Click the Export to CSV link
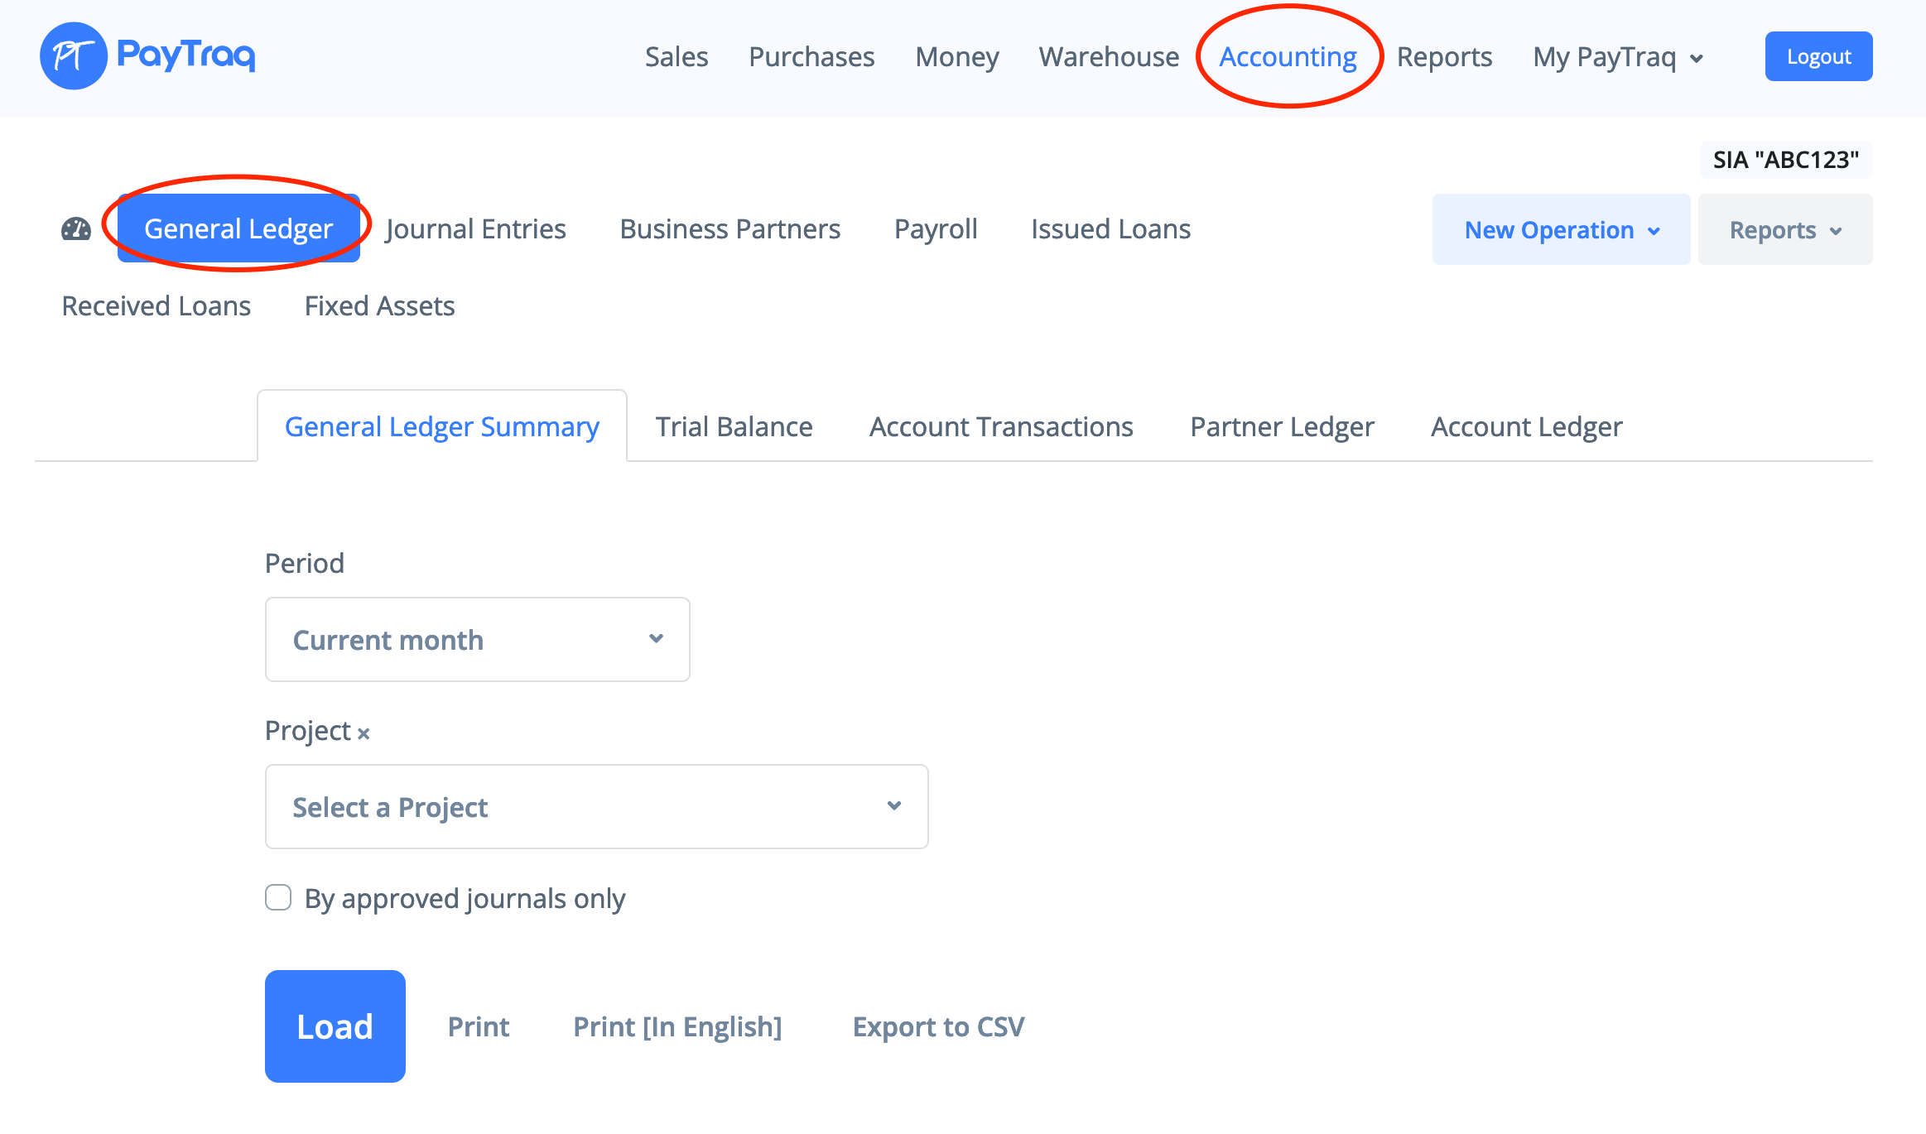Image resolution: width=1926 pixels, height=1134 pixels. [938, 1026]
